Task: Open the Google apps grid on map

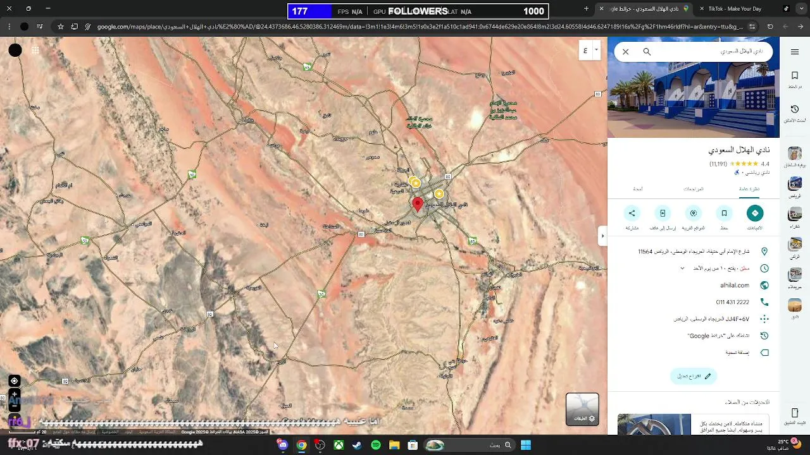Action: pyautogui.click(x=35, y=51)
